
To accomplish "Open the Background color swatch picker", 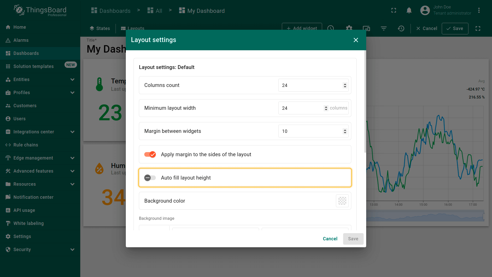I will point(342,201).
